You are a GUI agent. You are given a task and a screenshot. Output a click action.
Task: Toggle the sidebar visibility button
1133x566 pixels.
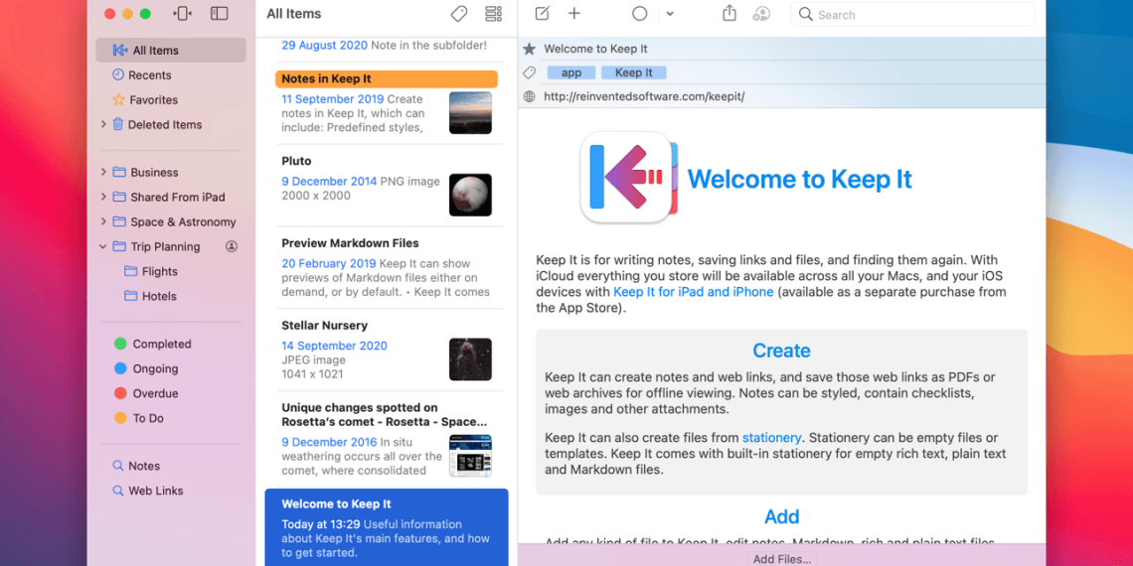220,14
